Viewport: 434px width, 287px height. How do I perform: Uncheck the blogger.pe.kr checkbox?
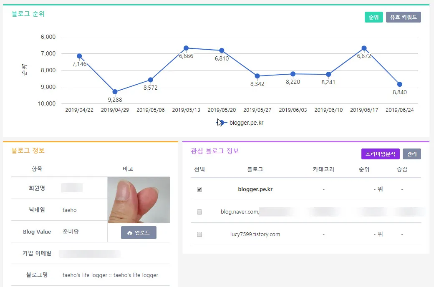pos(199,189)
